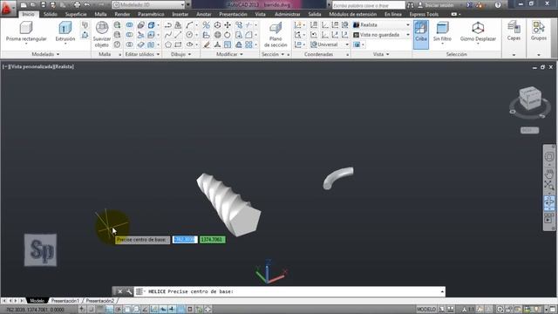This screenshot has width=558, height=314.
Task: Expand the Modificar panel
Action: (x=229, y=54)
